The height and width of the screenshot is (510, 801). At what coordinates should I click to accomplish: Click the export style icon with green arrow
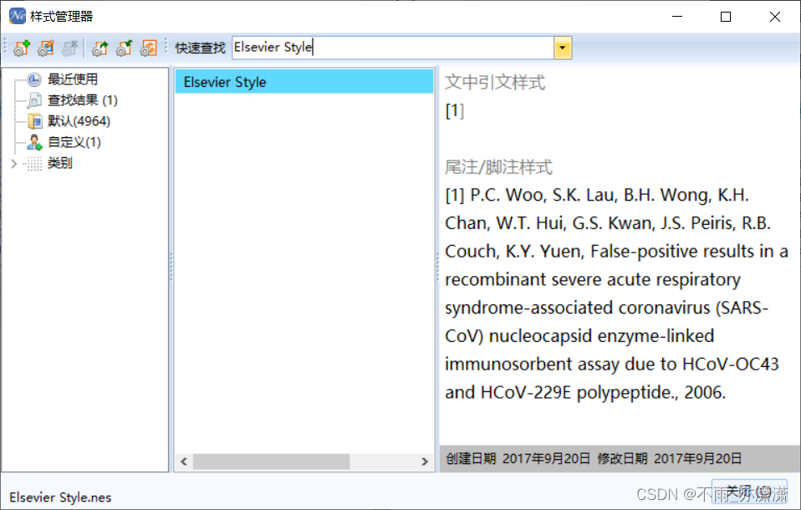pos(99,48)
